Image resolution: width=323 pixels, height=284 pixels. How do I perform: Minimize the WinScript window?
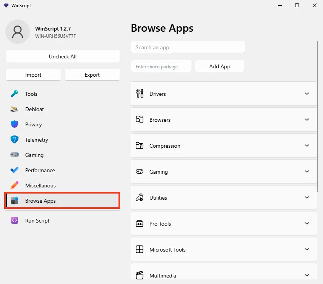tap(280, 5)
